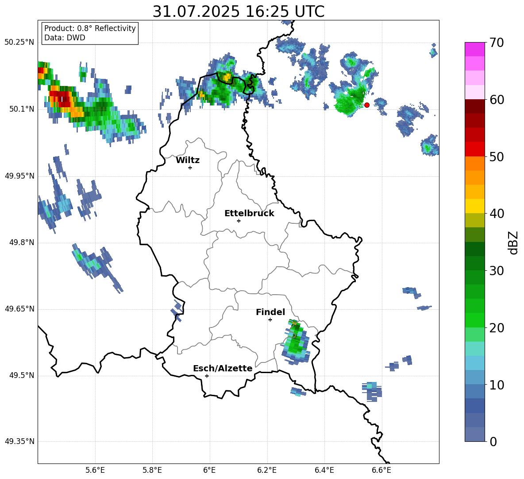Click the green rain cell southeast of Findel

pos(296,342)
